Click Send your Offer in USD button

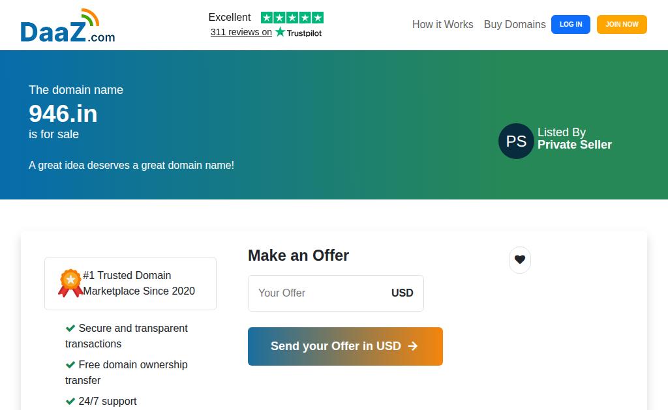(345, 346)
